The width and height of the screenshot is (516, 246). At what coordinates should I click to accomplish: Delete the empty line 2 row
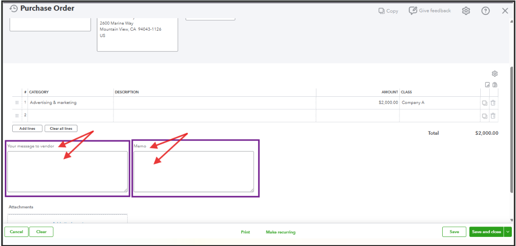click(493, 115)
